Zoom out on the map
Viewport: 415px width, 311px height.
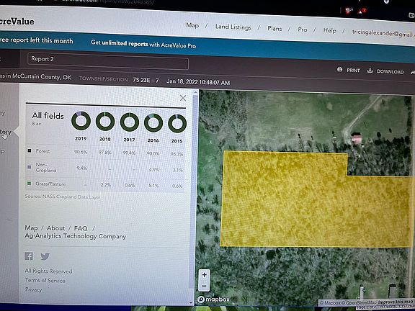pos(204,286)
